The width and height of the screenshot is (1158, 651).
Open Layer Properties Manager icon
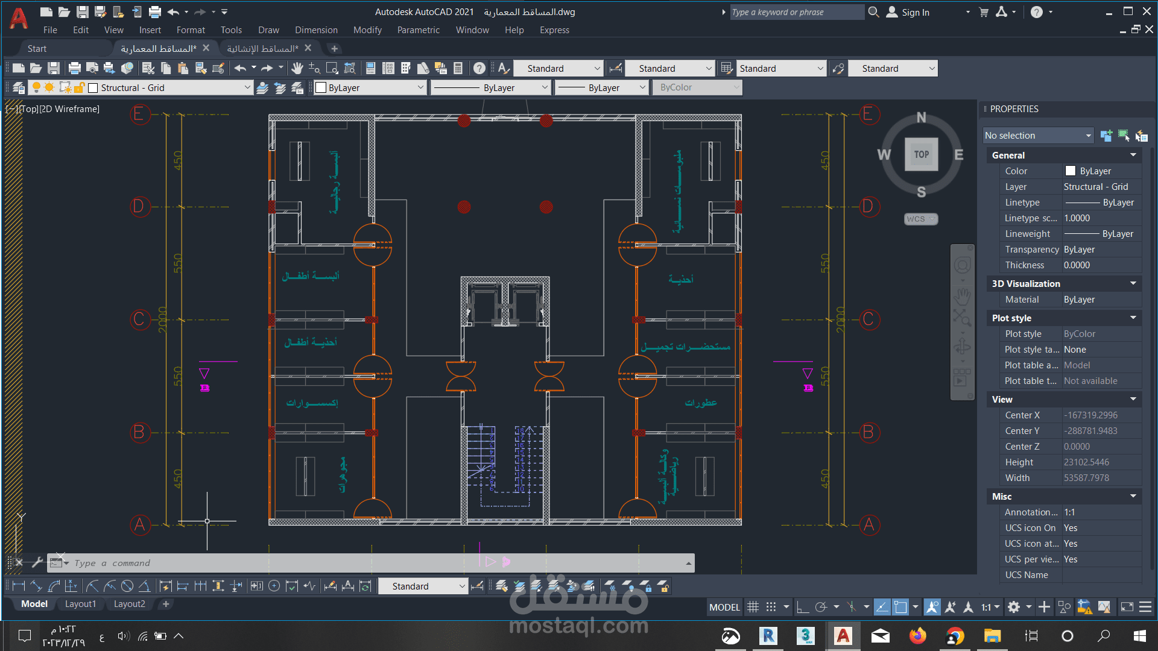(x=19, y=88)
